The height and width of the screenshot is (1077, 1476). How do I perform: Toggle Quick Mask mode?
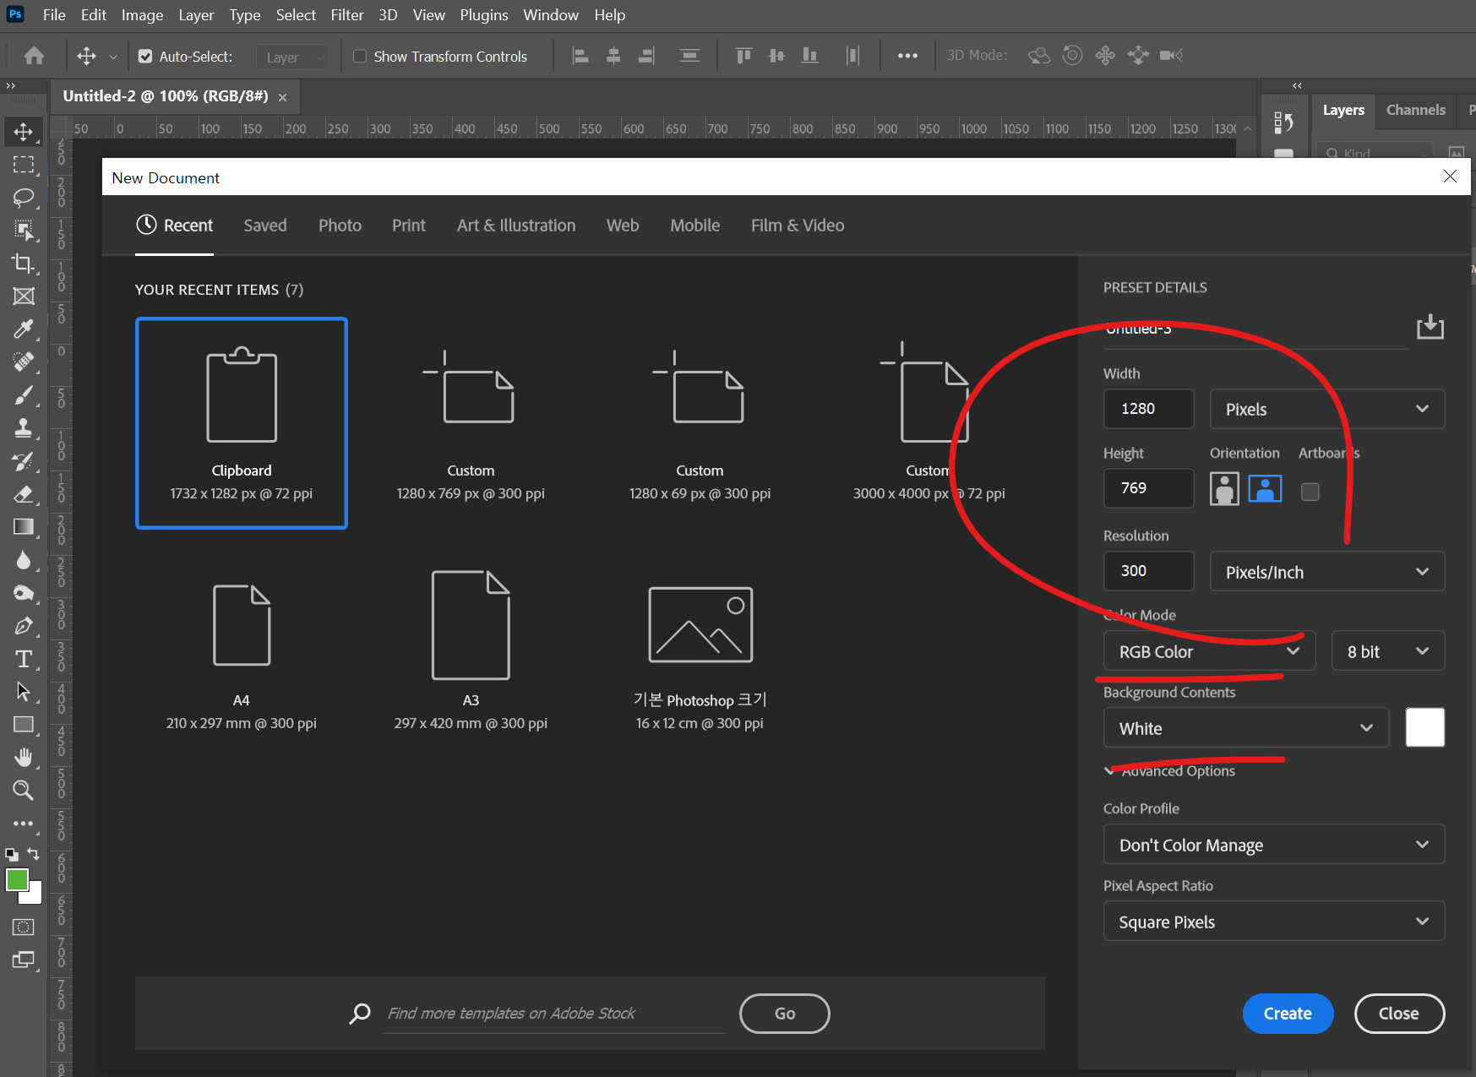coord(24,927)
